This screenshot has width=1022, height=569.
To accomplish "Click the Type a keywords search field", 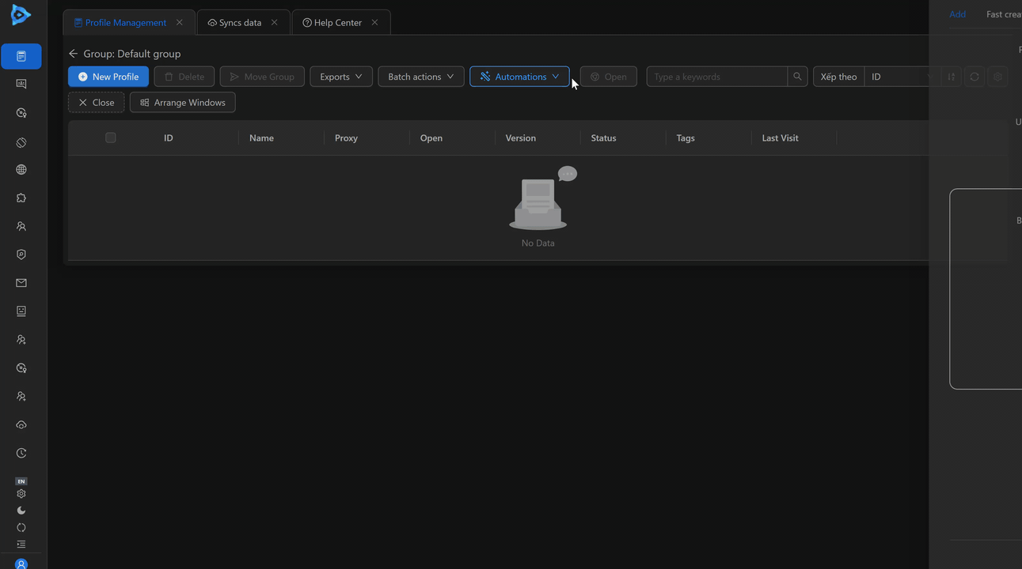I will (x=716, y=77).
